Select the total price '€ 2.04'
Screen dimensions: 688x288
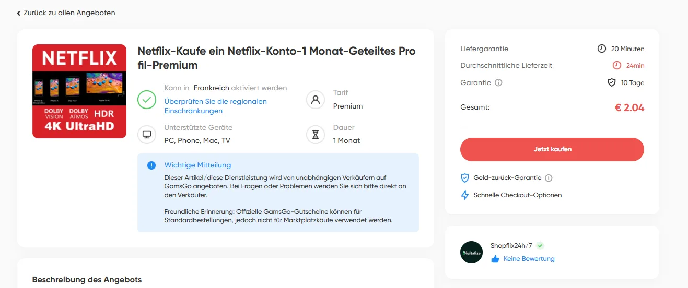629,108
